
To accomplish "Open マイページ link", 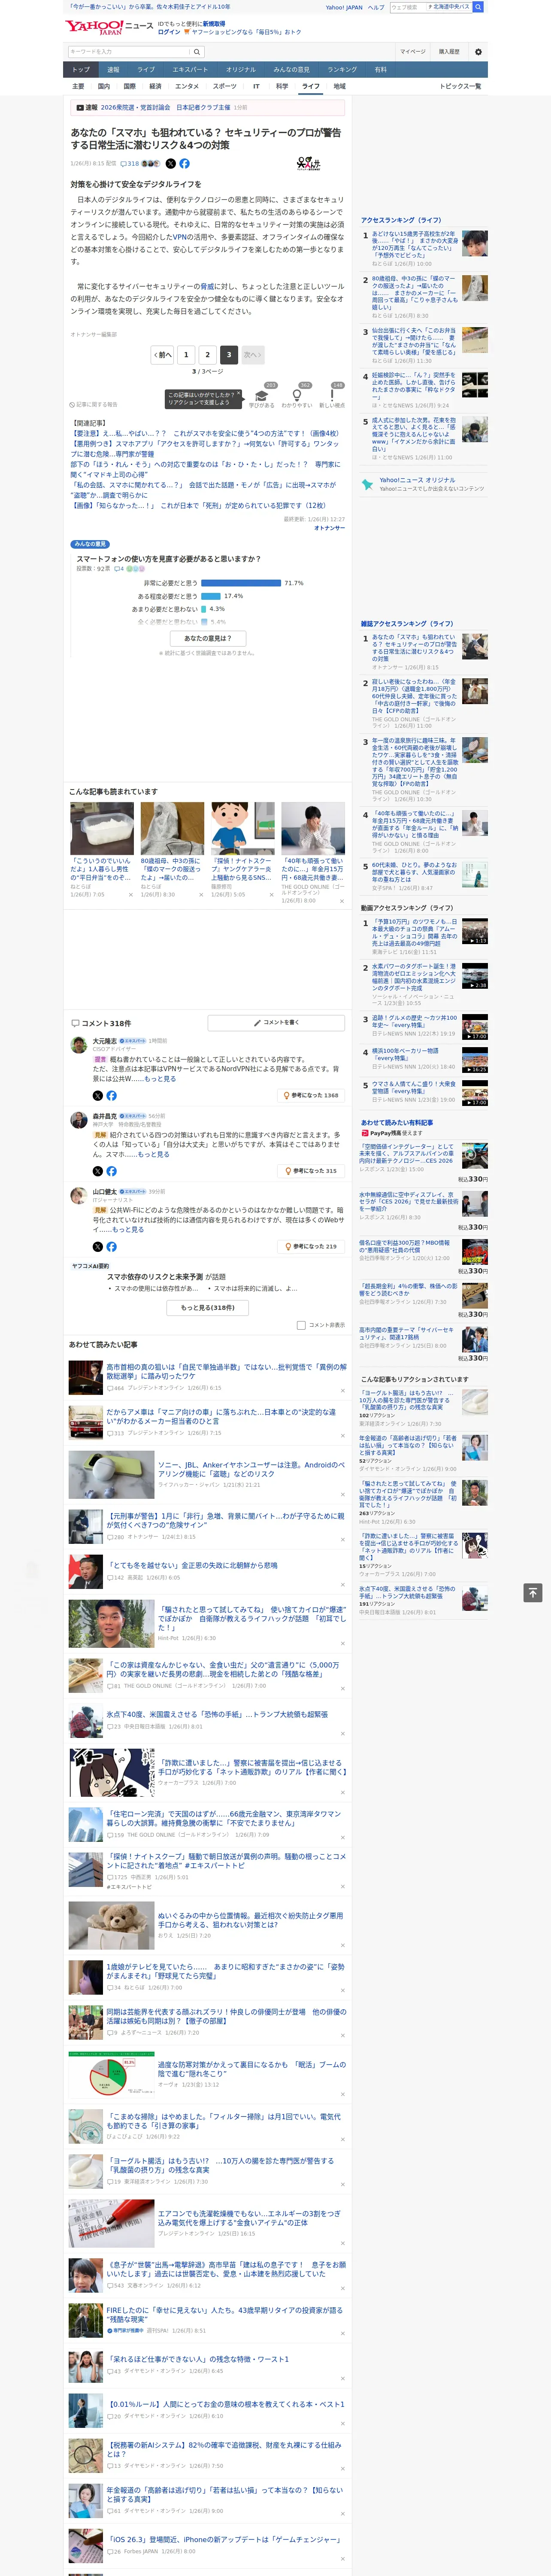I will (413, 51).
